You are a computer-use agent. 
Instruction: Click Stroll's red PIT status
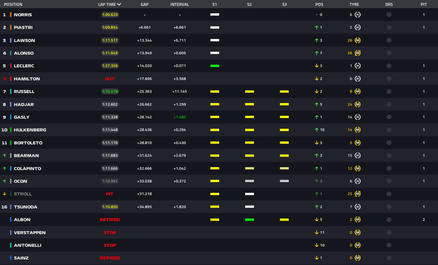tap(109, 194)
